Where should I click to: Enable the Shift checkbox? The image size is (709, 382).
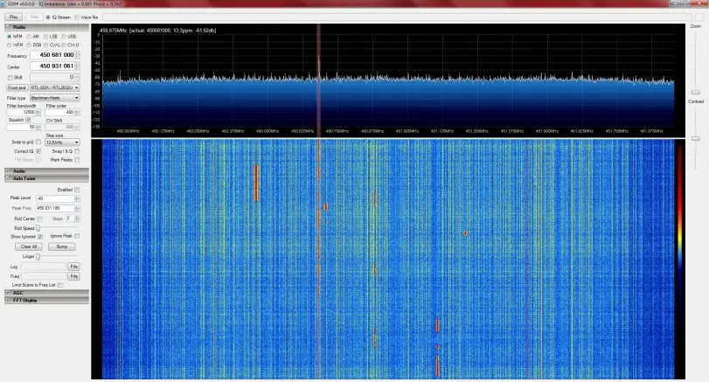pos(10,77)
